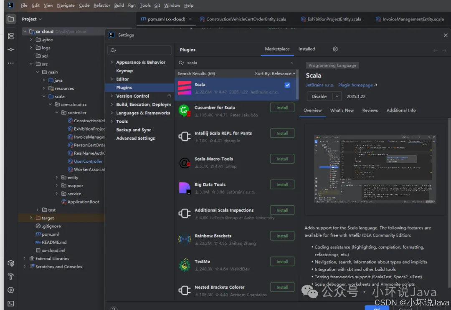The image size is (451, 310).
Task: Open the What's New tab
Action: (x=342, y=110)
